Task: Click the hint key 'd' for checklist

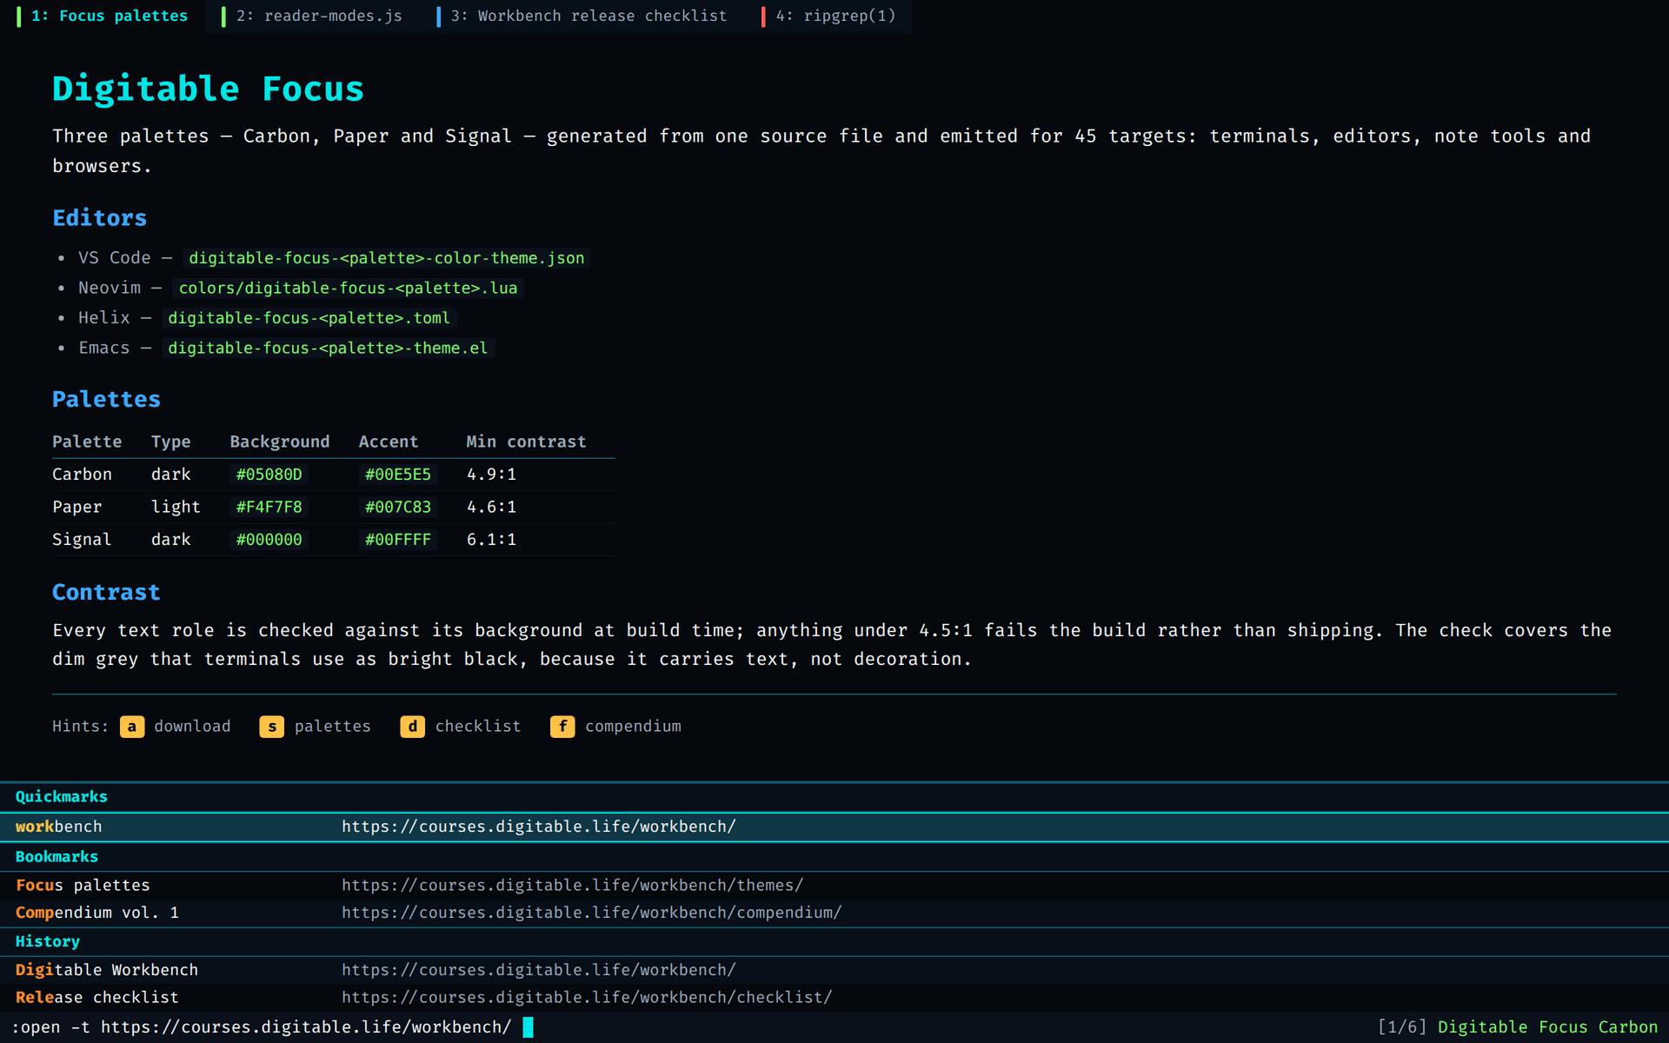Action: click(x=413, y=727)
